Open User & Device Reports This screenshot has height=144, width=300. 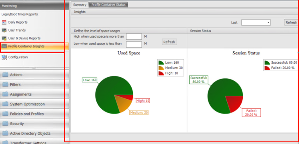[x=24, y=38]
